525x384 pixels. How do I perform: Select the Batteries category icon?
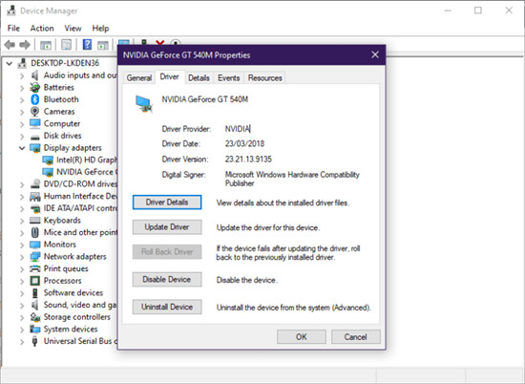point(34,88)
